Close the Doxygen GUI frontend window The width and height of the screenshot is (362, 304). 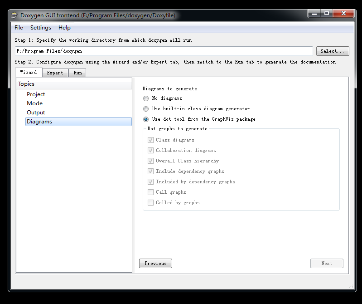tap(343, 14)
